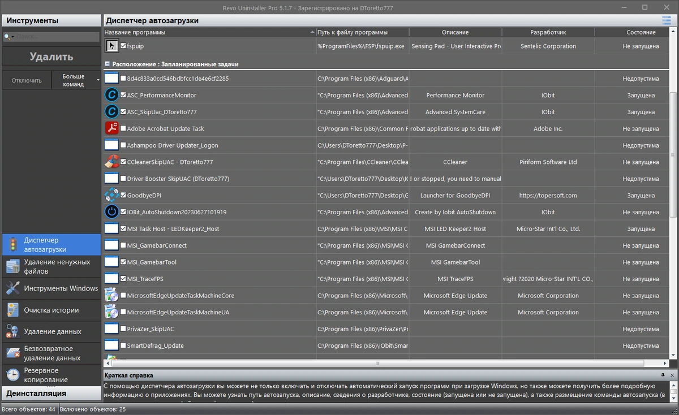Select Очистка истории in the sidebar
Screen dimensions: 679x415
[x=51, y=310]
